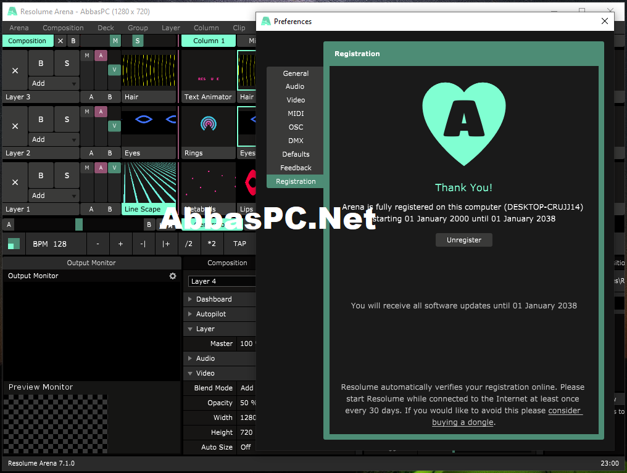Toggle Bypass B on Layer 3
The height and width of the screenshot is (473, 627).
[41, 63]
